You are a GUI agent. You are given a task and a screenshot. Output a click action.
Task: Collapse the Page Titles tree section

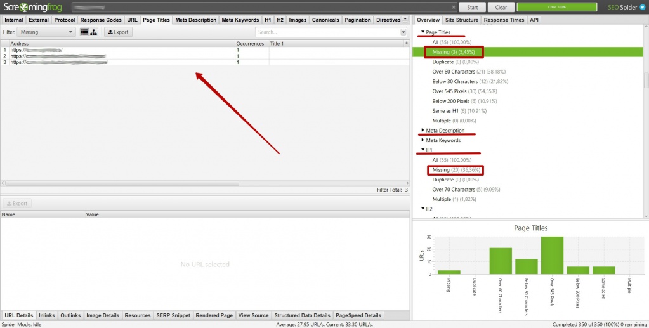pos(423,32)
